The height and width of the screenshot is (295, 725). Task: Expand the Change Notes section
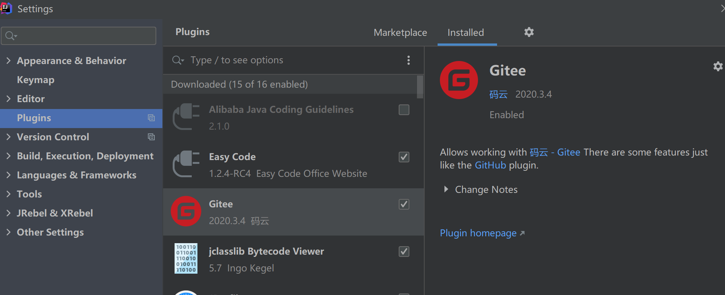click(446, 189)
